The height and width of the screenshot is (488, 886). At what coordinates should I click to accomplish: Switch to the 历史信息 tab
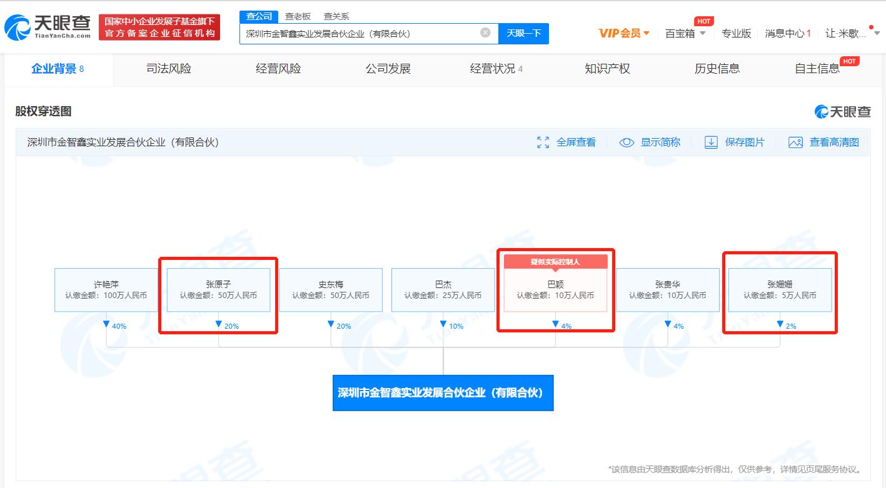click(717, 69)
